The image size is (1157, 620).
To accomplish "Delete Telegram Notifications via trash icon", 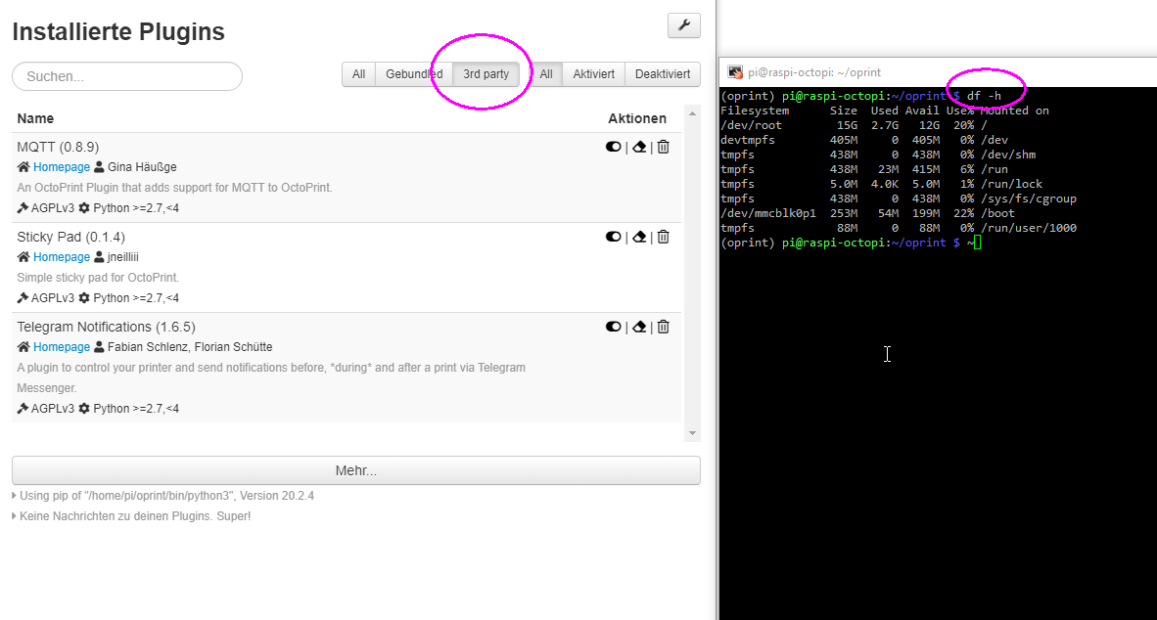I will click(x=663, y=326).
